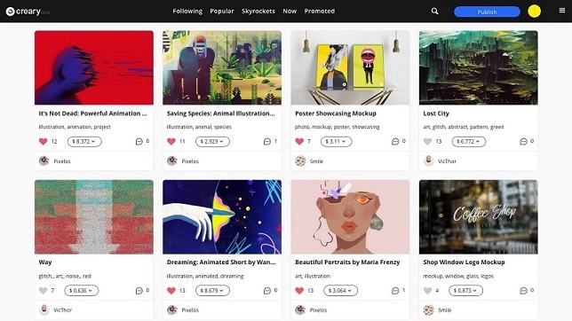Open the Poster Showcasing Mockup title link
Viewport: 572px width, 321px height.
pos(336,114)
